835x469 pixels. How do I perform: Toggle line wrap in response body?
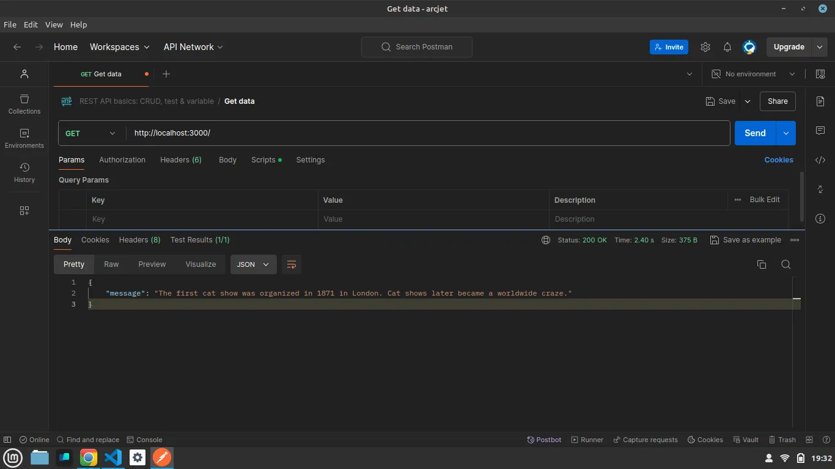(292, 264)
